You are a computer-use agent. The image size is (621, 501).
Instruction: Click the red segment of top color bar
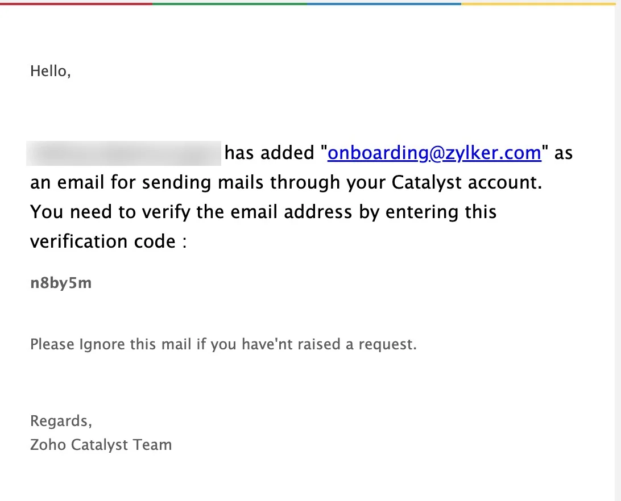(x=76, y=3)
